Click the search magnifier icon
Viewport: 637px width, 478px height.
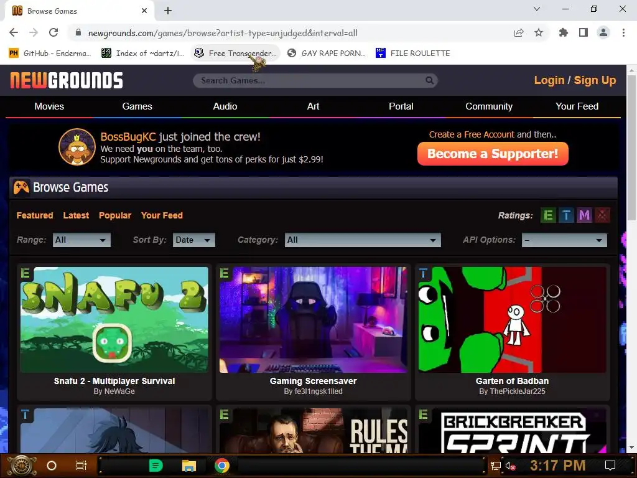pyautogui.click(x=429, y=80)
